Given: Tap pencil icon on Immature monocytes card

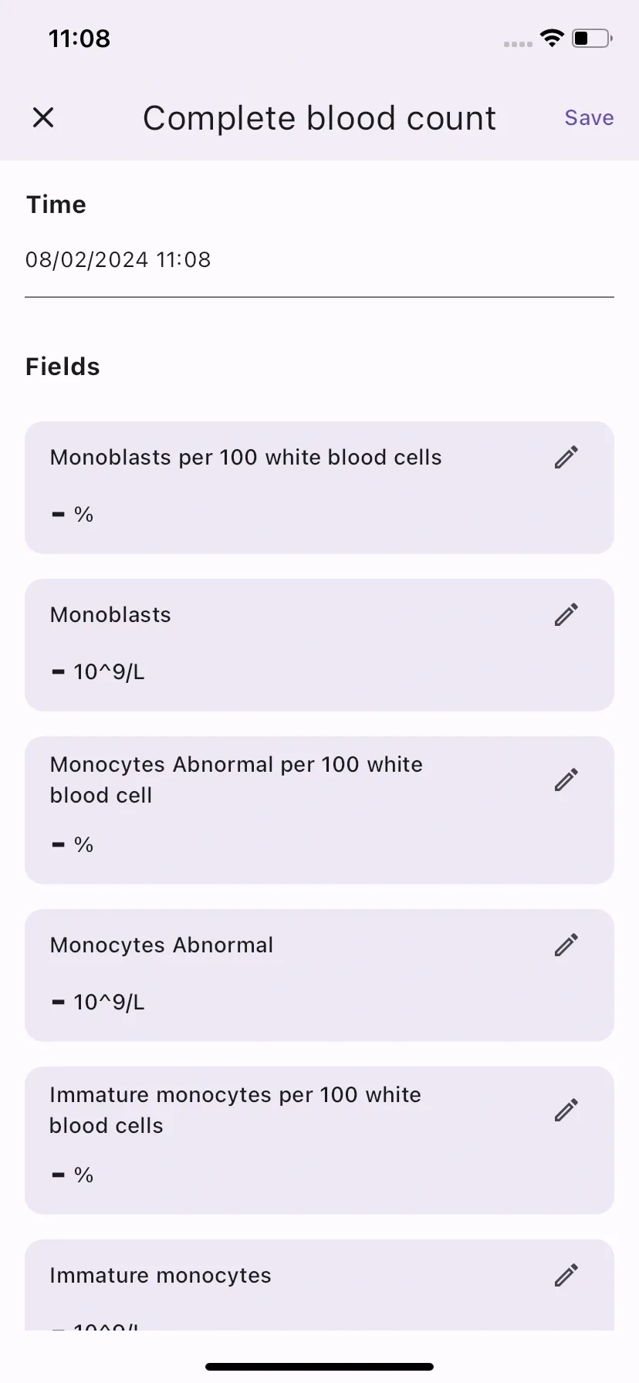Looking at the screenshot, I should (566, 1276).
